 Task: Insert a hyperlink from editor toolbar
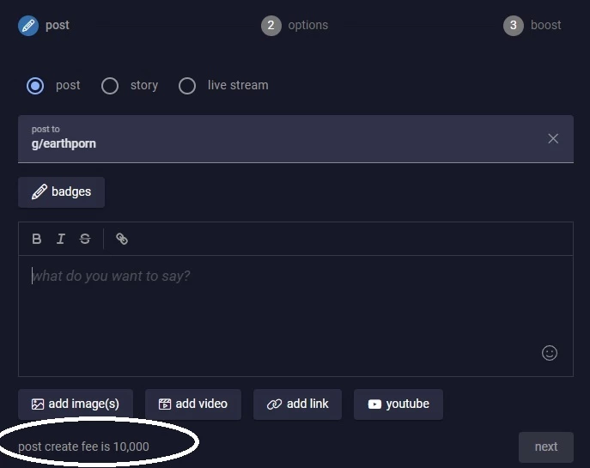pyautogui.click(x=122, y=239)
